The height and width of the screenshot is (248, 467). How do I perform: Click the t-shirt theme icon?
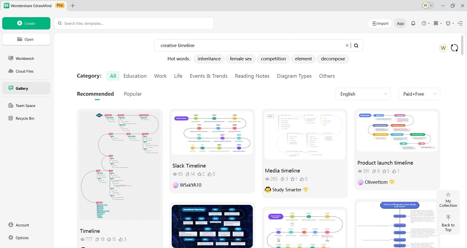coord(448,23)
